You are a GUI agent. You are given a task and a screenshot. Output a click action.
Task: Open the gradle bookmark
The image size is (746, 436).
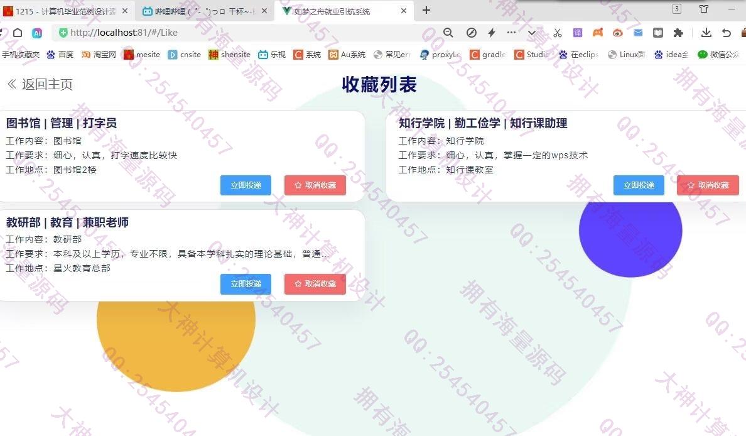[x=488, y=55]
